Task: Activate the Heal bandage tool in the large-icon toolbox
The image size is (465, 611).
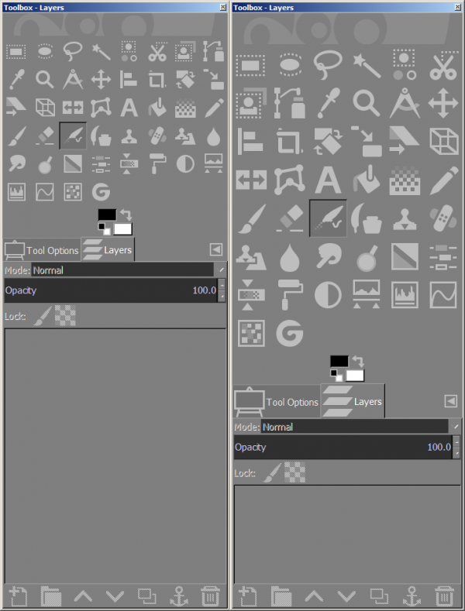Action: coord(443,218)
